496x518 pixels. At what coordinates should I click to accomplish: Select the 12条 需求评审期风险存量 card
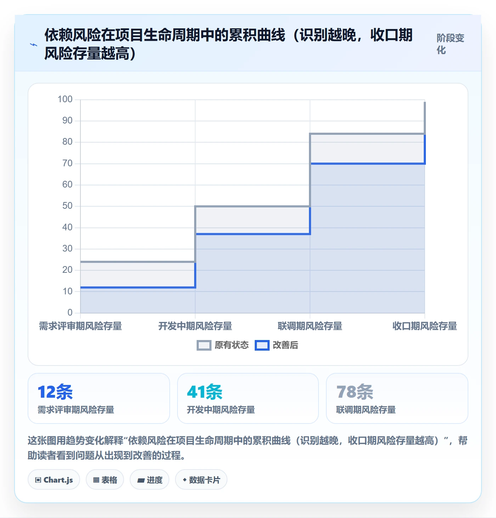pos(99,398)
